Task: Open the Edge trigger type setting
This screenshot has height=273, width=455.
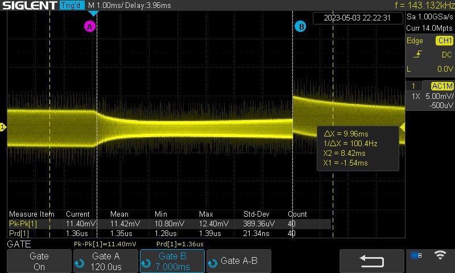Action: tap(415, 41)
